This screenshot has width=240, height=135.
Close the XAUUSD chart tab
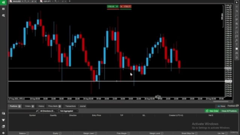click(x=35, y=1)
